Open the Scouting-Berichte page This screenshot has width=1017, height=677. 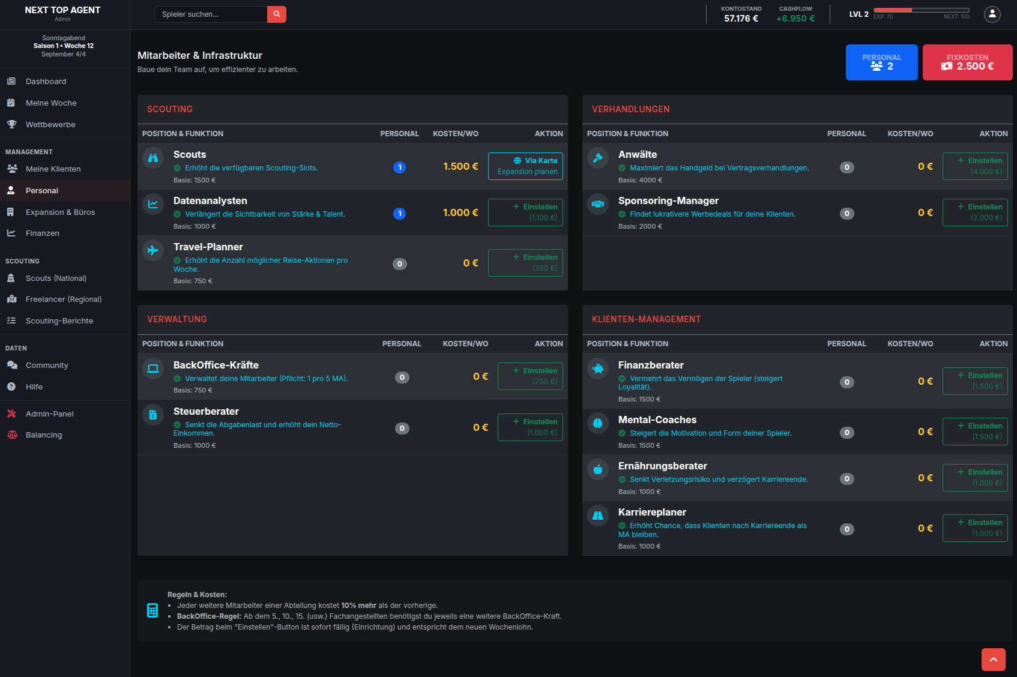pos(59,320)
